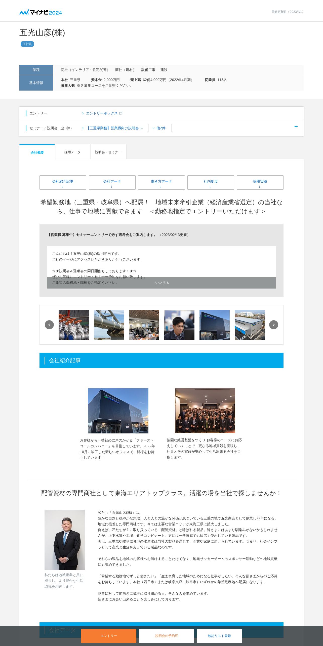Click the 従業員 113名 text
Viewport: 323px width, 646px height.
pos(216,80)
